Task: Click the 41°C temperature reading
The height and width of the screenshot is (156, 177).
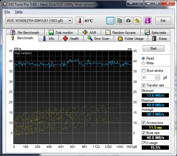Action: pos(89,21)
